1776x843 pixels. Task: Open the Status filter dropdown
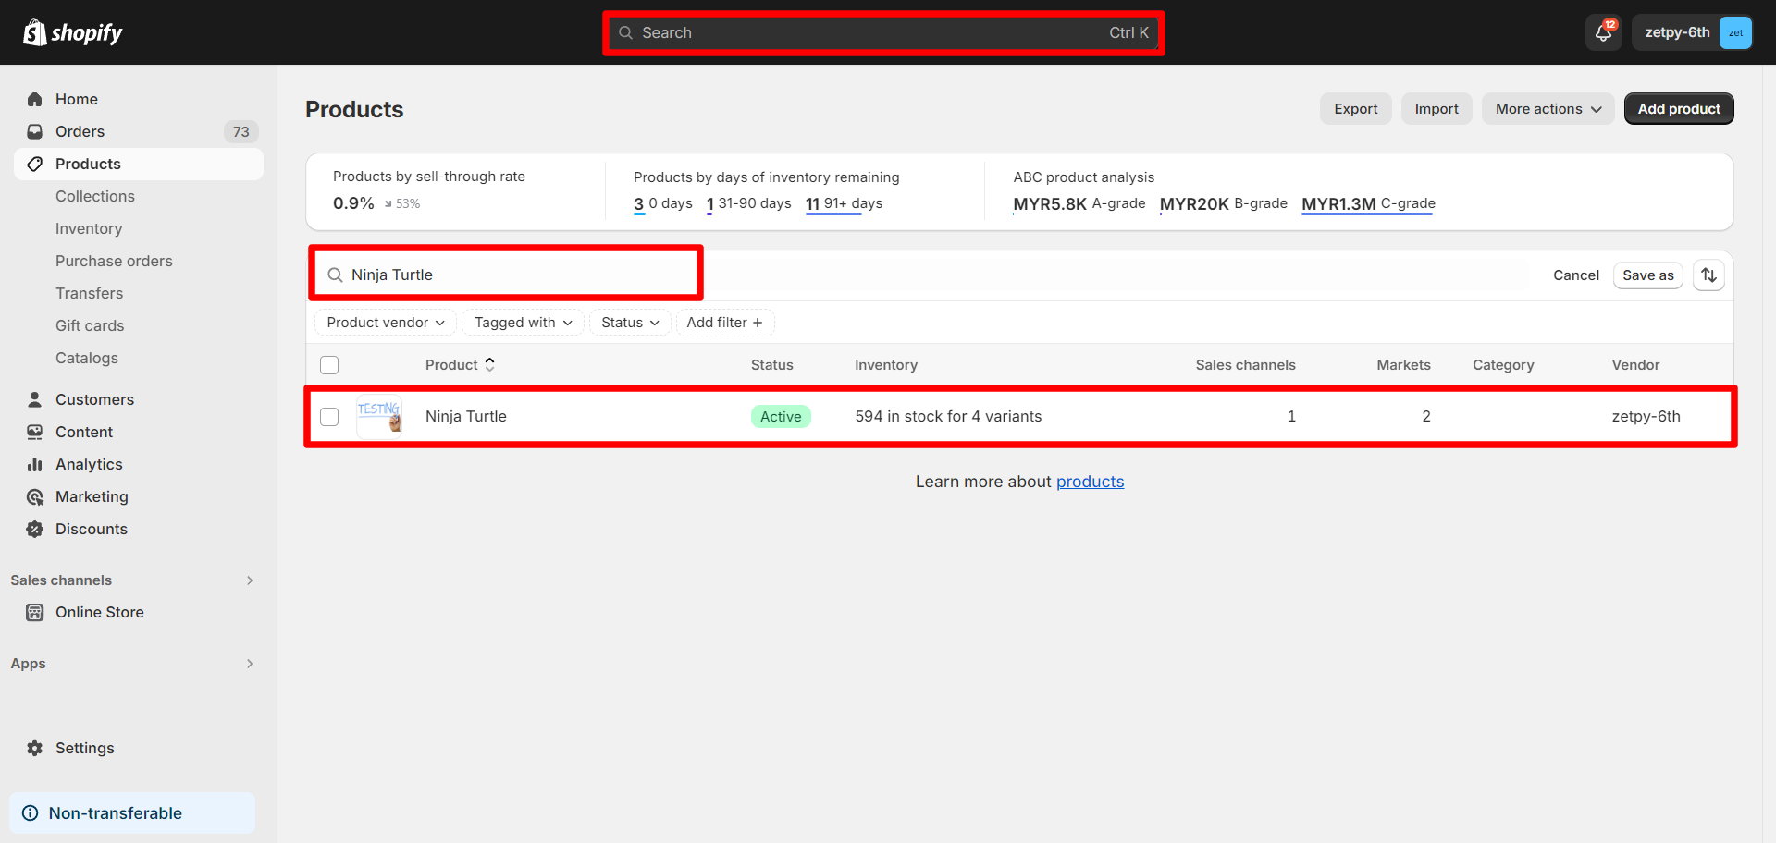click(x=630, y=323)
